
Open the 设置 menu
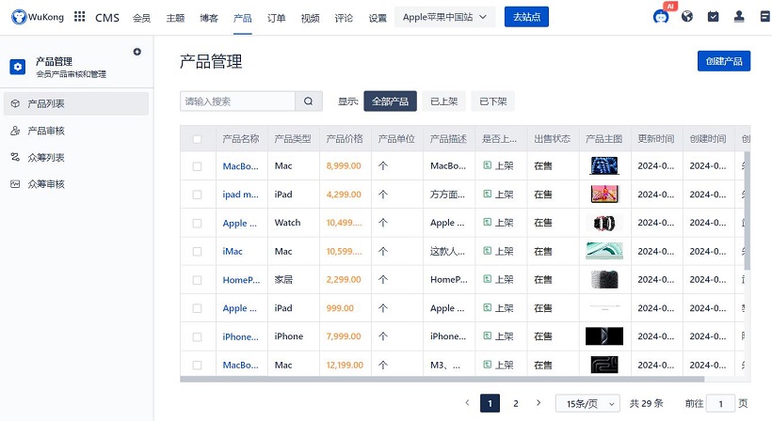378,18
